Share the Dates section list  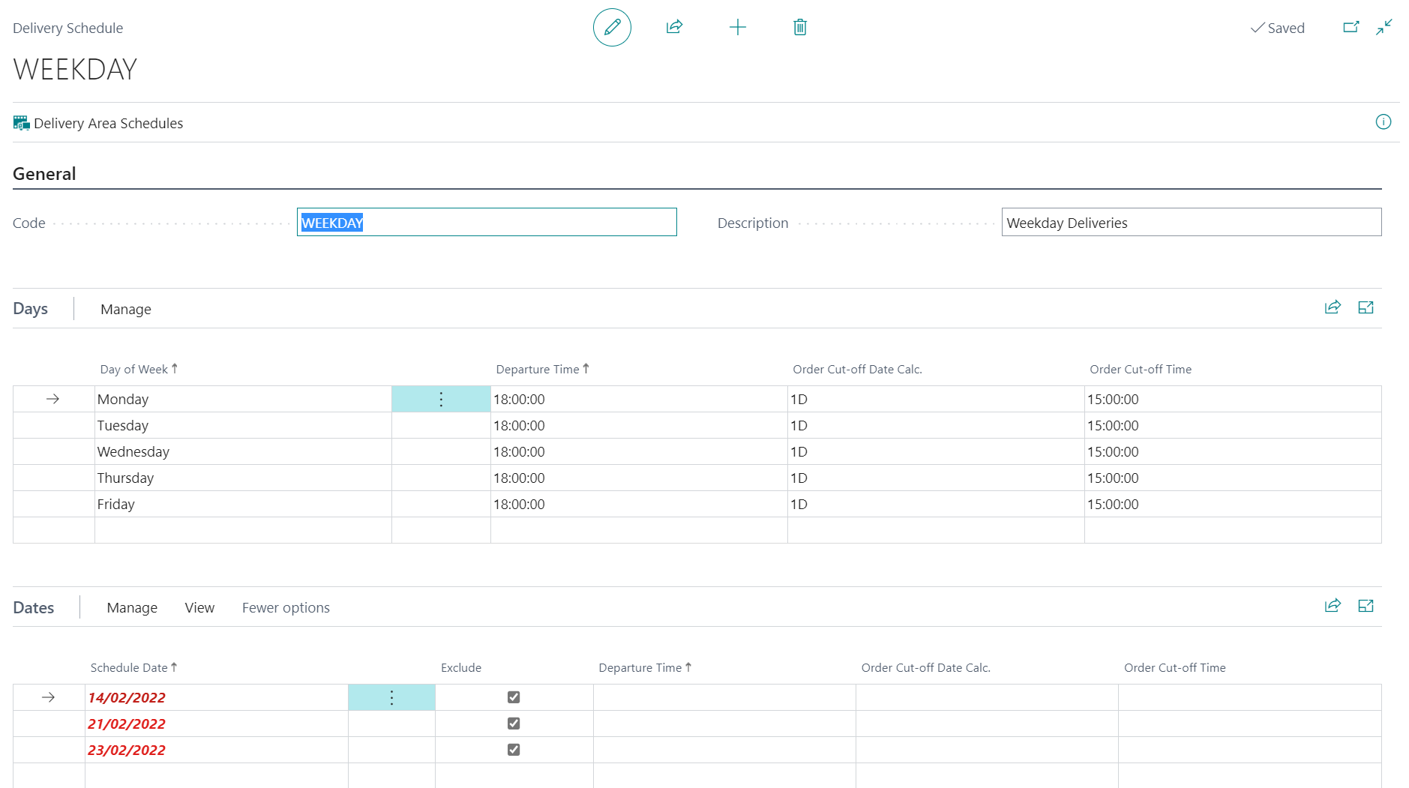click(x=1333, y=606)
